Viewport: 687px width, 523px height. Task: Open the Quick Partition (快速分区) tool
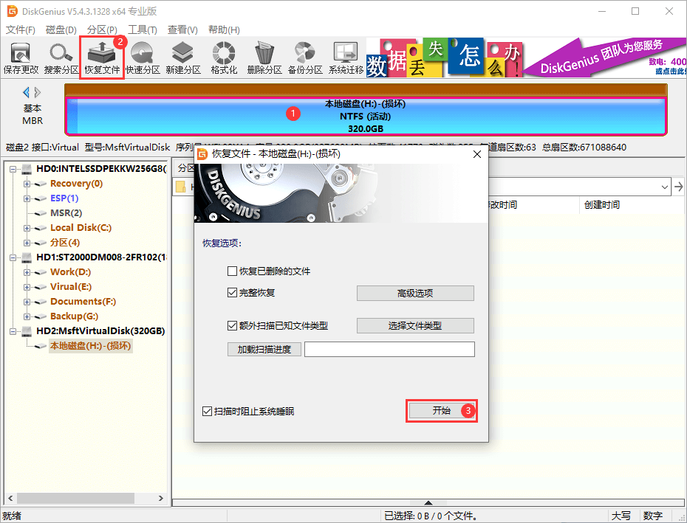pos(143,58)
